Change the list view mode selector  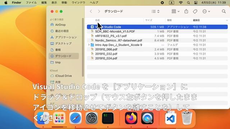(x=156, y=11)
